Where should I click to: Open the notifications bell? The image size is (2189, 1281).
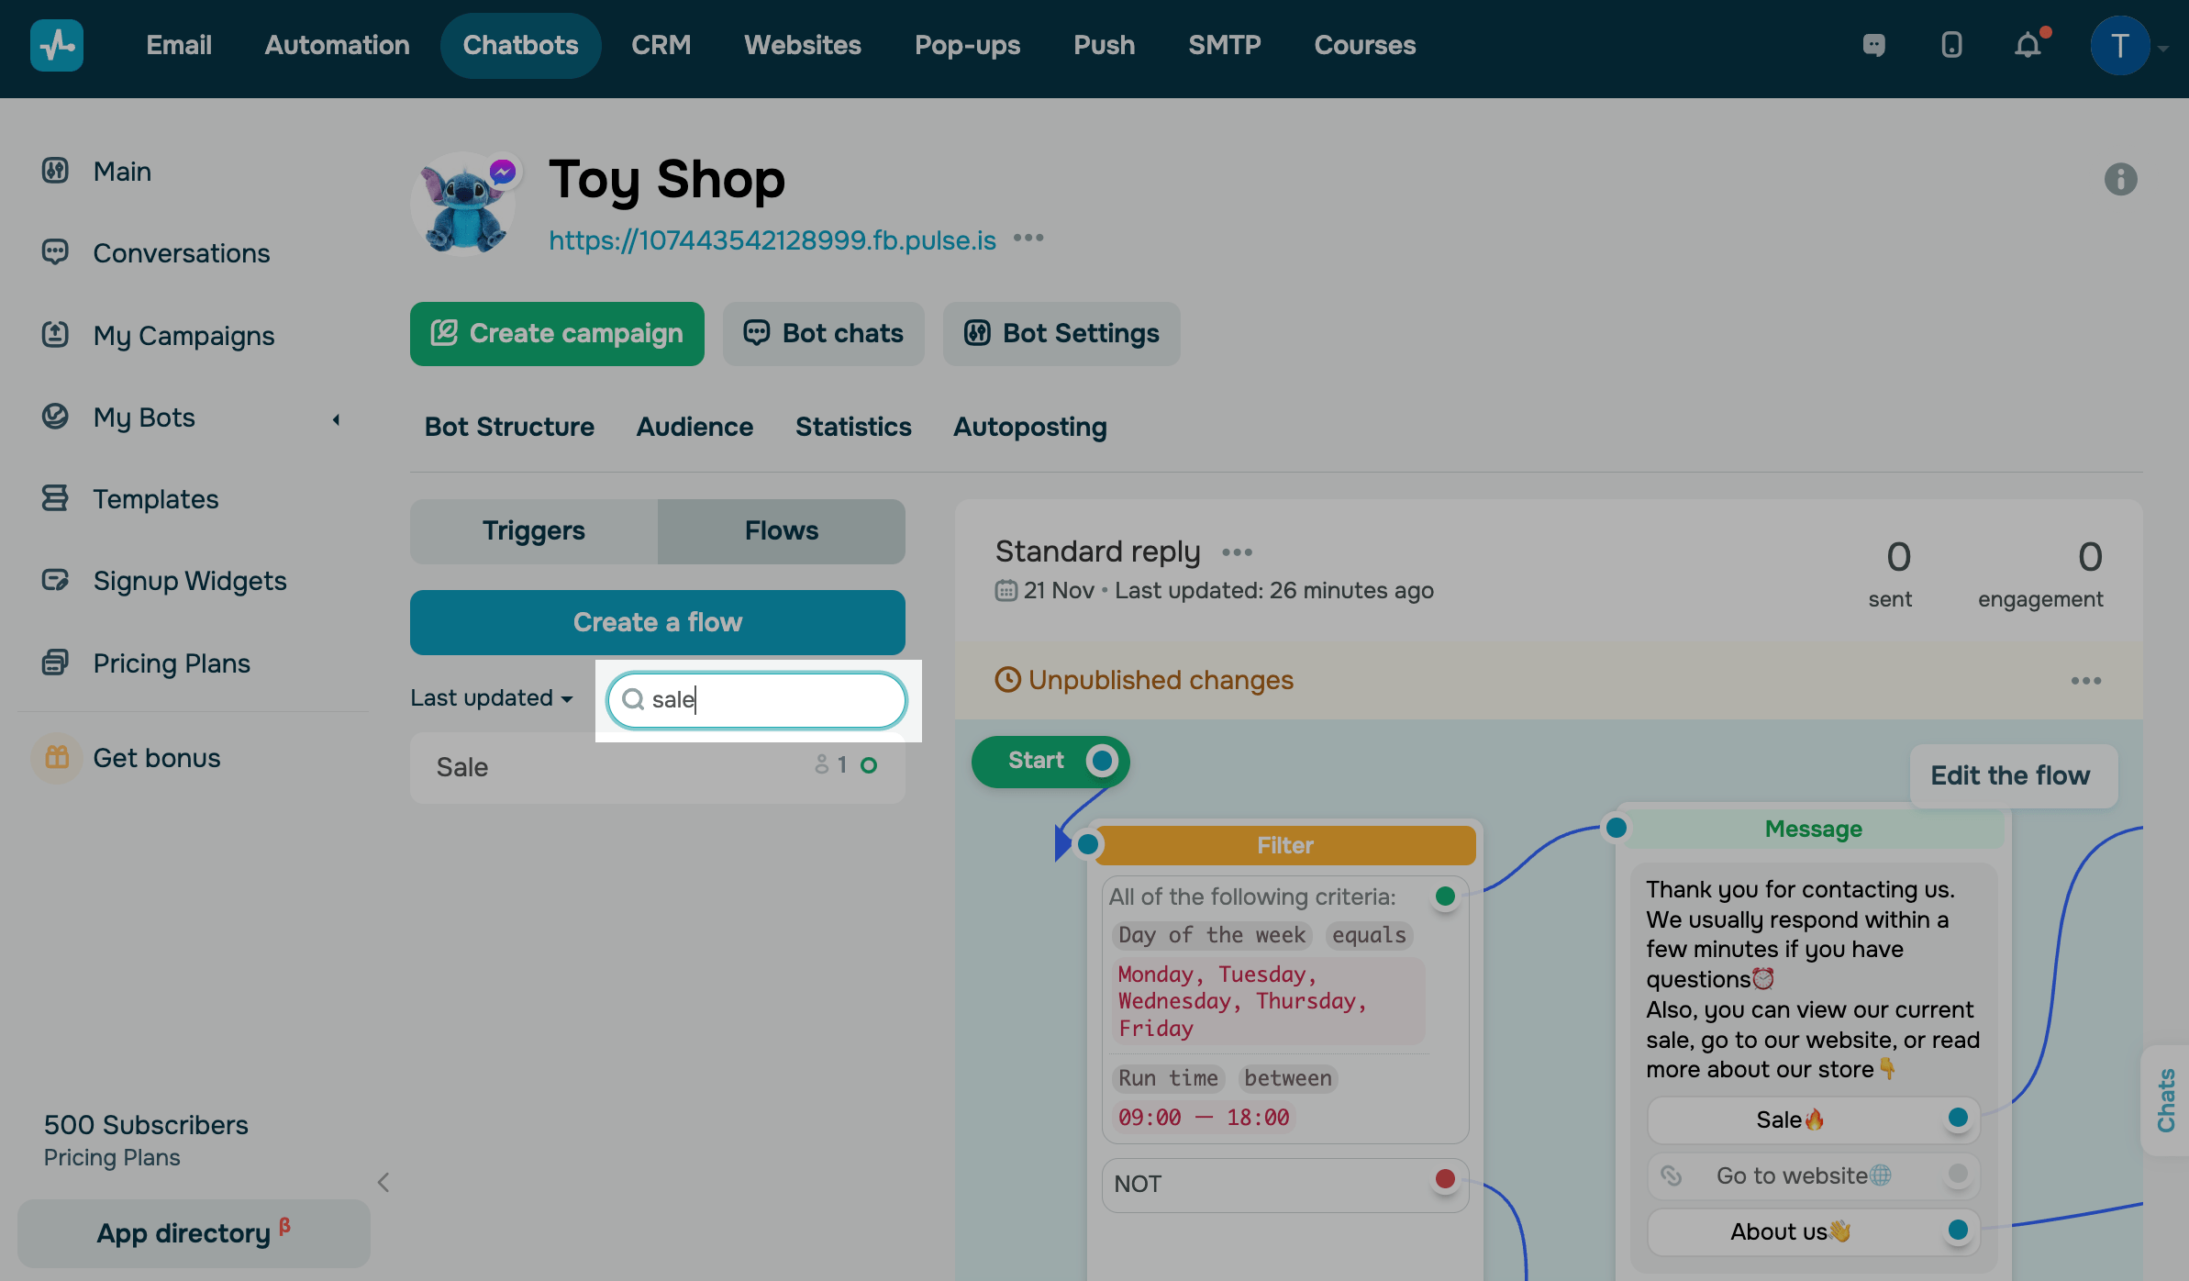2028,45
